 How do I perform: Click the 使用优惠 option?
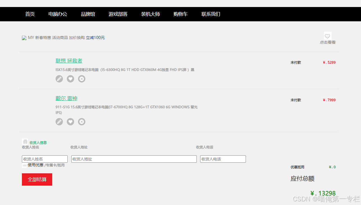[x=36, y=165]
